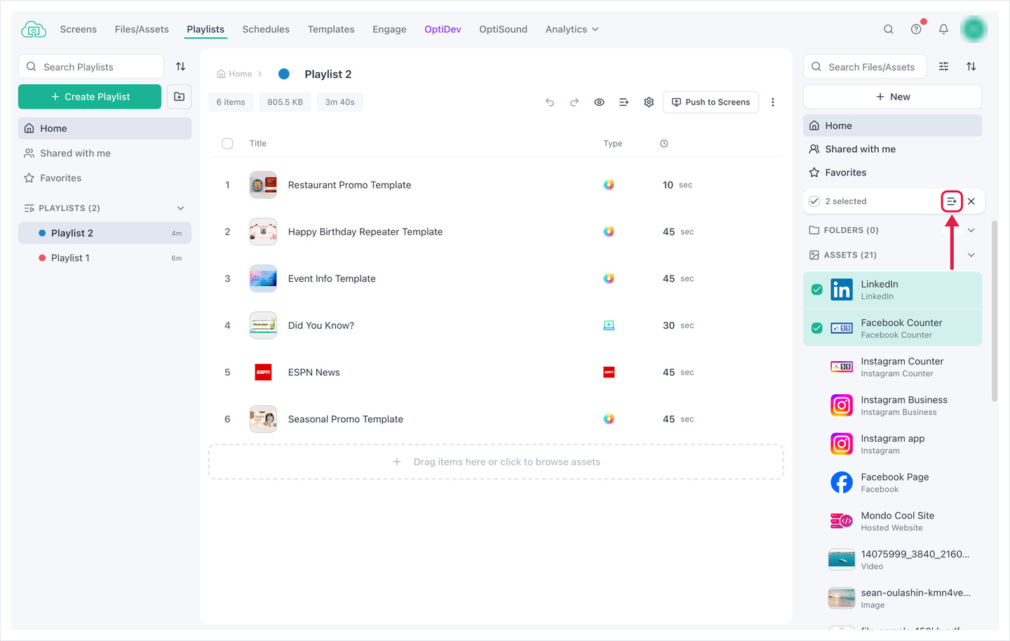Open the Analytics dropdown menu
This screenshot has width=1010, height=641.
coord(572,29)
